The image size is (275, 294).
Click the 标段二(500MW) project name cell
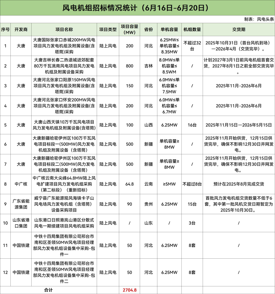[64, 164]
